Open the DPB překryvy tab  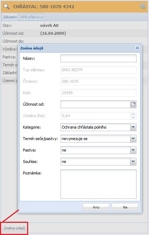pos(32,17)
